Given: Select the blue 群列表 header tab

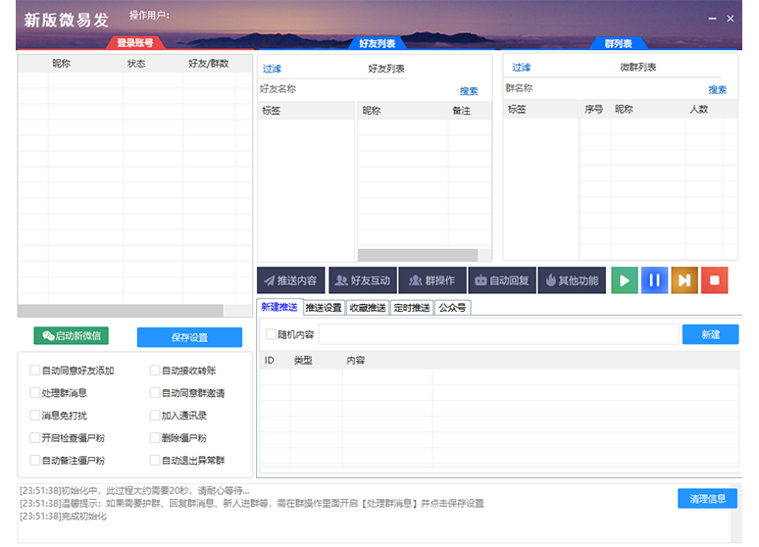Looking at the screenshot, I should 618,43.
